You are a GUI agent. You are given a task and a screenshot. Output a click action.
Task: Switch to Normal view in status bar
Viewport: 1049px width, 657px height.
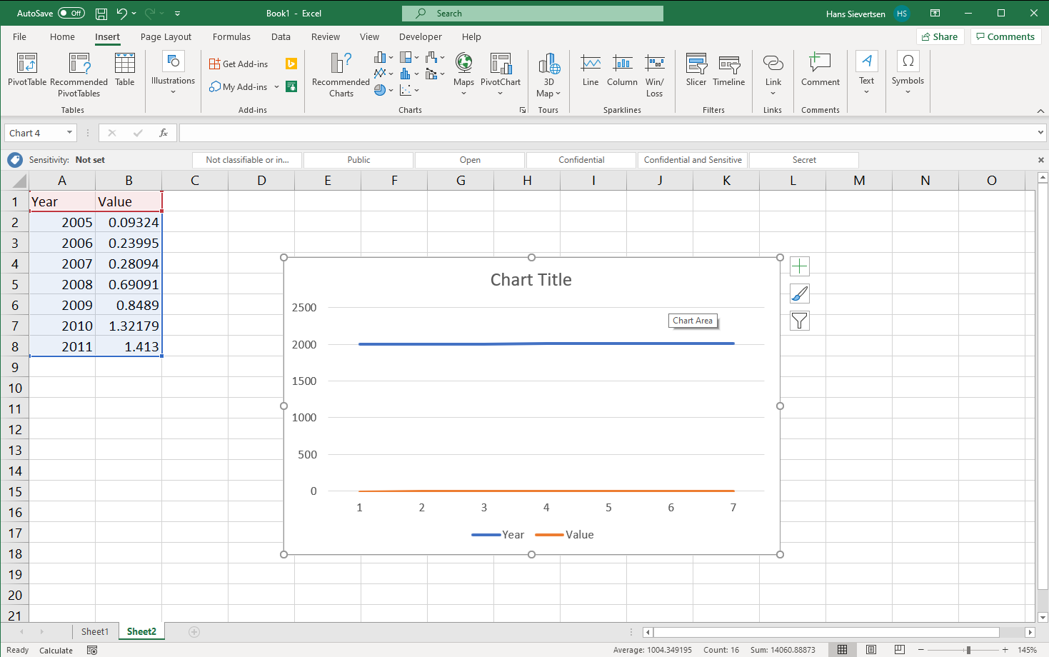click(843, 650)
